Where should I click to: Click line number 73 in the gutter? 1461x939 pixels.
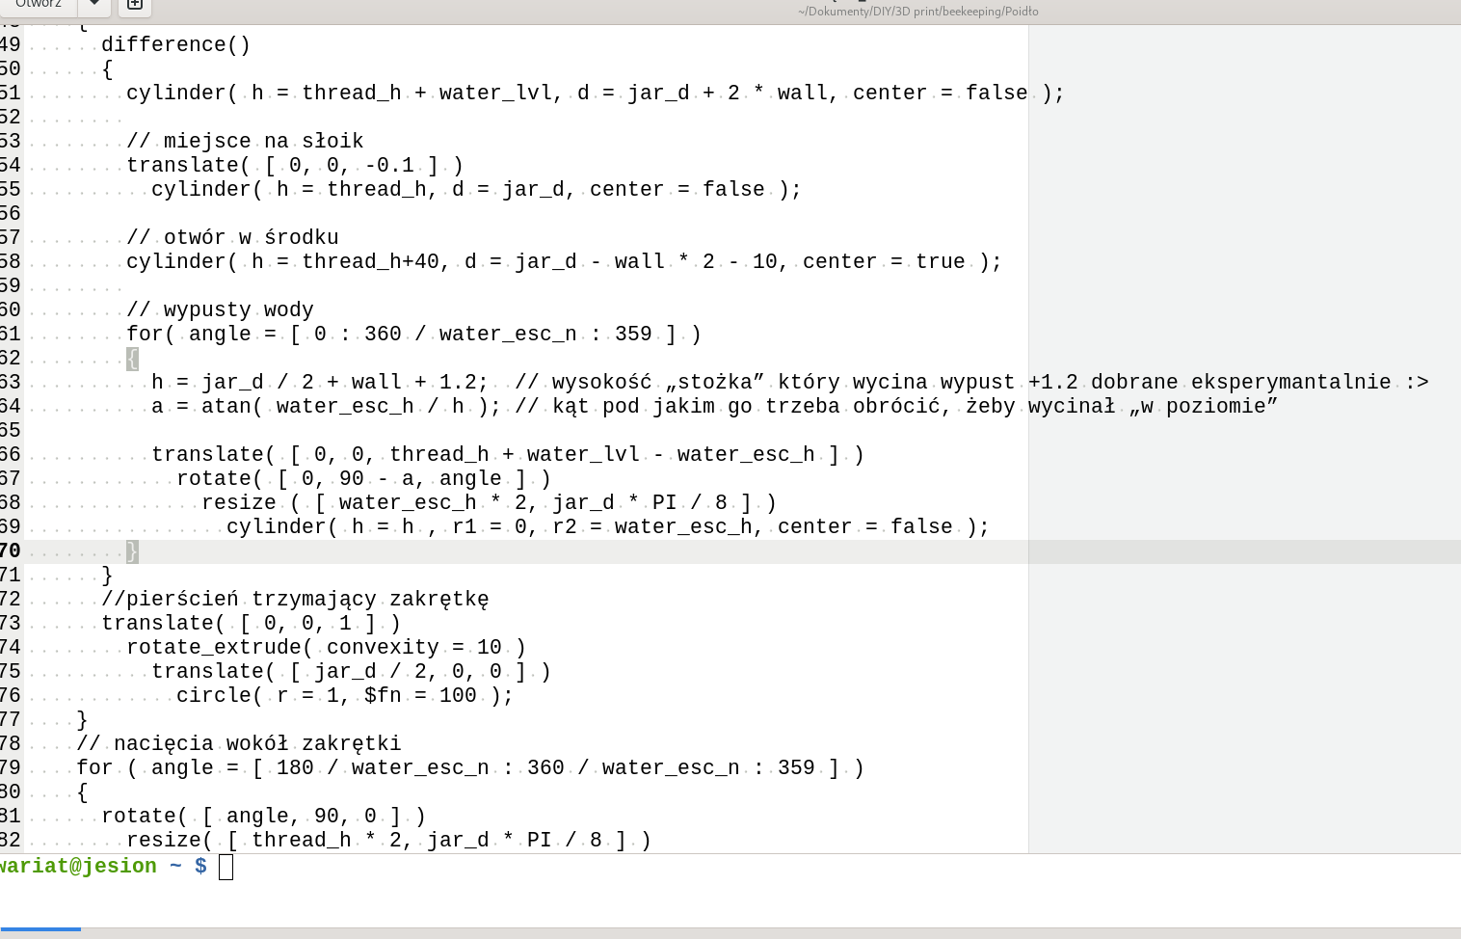point(10,623)
